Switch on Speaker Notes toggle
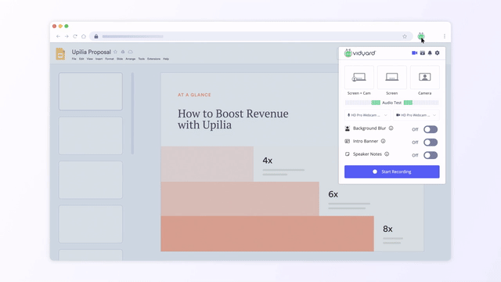The width and height of the screenshot is (501, 282). click(x=431, y=155)
